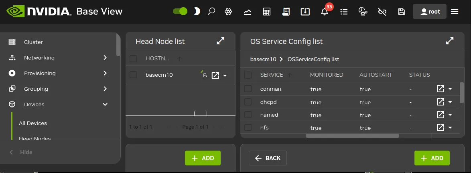This screenshot has height=173, width=471.
Task: Open Networking in the sidebar
Action: point(39,58)
